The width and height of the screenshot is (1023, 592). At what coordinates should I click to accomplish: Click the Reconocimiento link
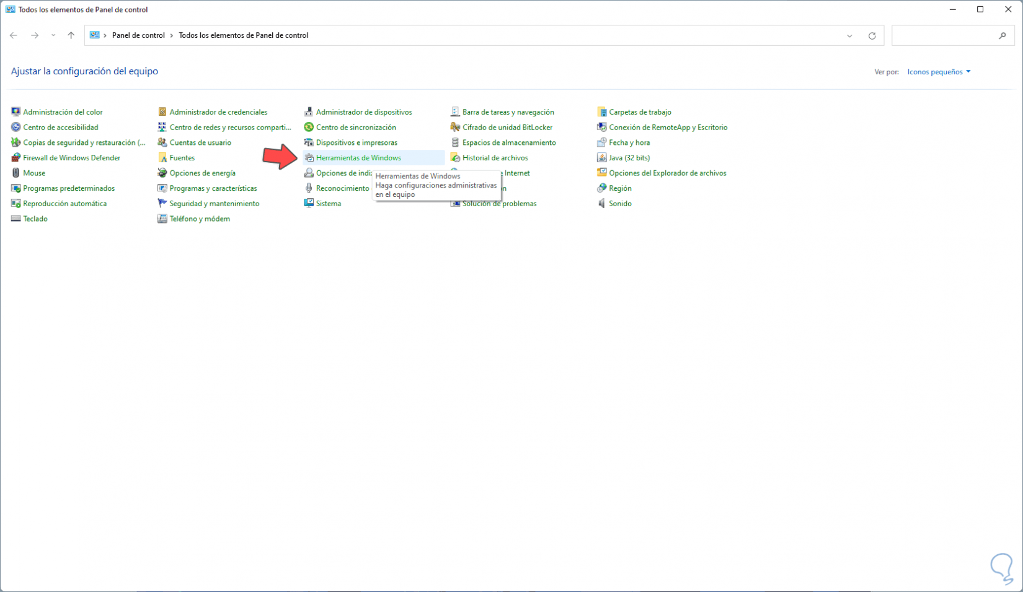click(x=343, y=188)
